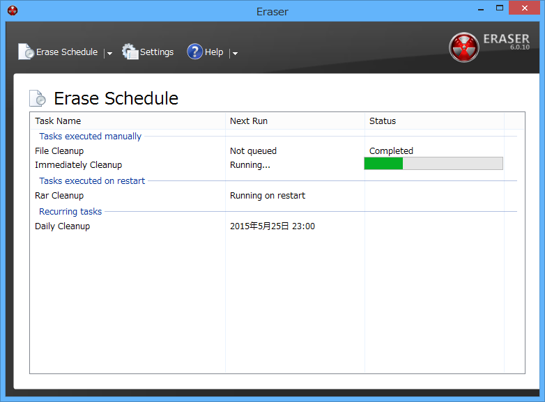Open the Settings toolbar label
Viewport: 545px width, 402px height.
[x=157, y=52]
